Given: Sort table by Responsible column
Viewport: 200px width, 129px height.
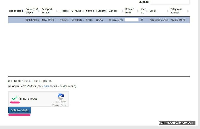Looking at the screenshot, I should tap(16, 11).
